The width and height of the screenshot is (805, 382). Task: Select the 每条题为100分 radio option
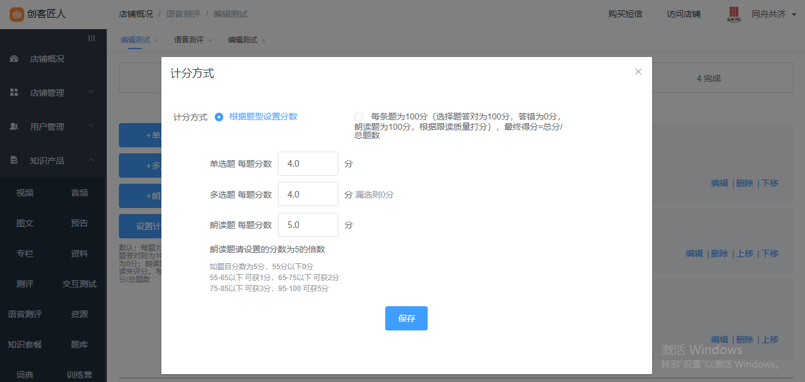click(x=359, y=116)
